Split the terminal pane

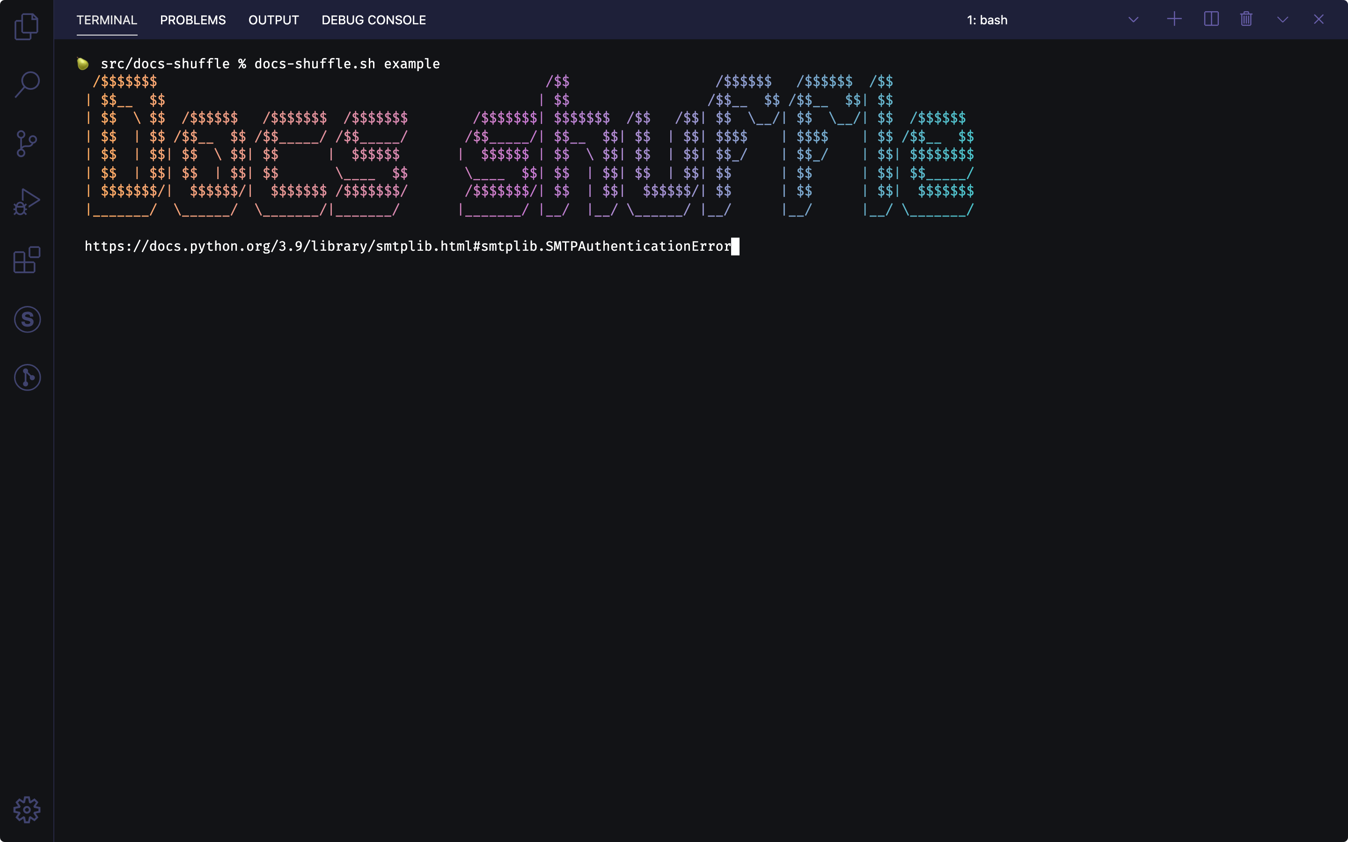(1211, 20)
